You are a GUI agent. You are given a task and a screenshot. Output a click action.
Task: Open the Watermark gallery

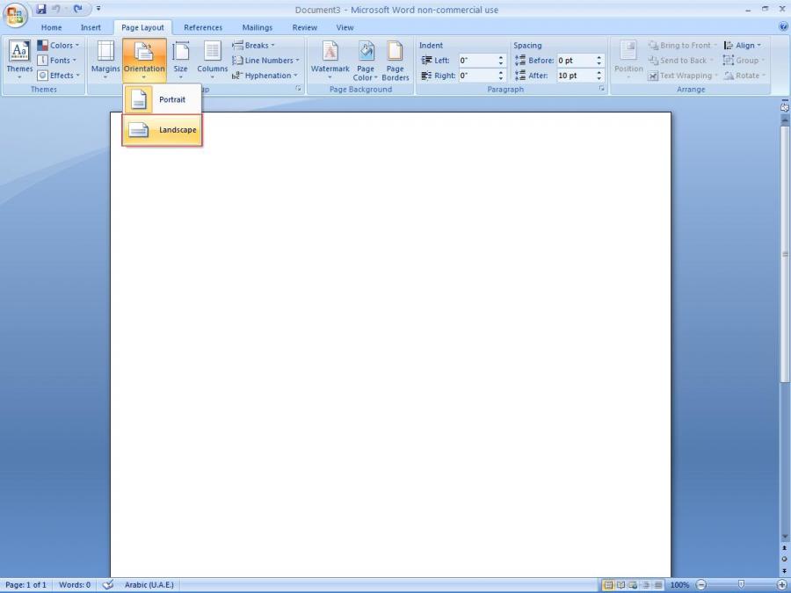click(330, 60)
